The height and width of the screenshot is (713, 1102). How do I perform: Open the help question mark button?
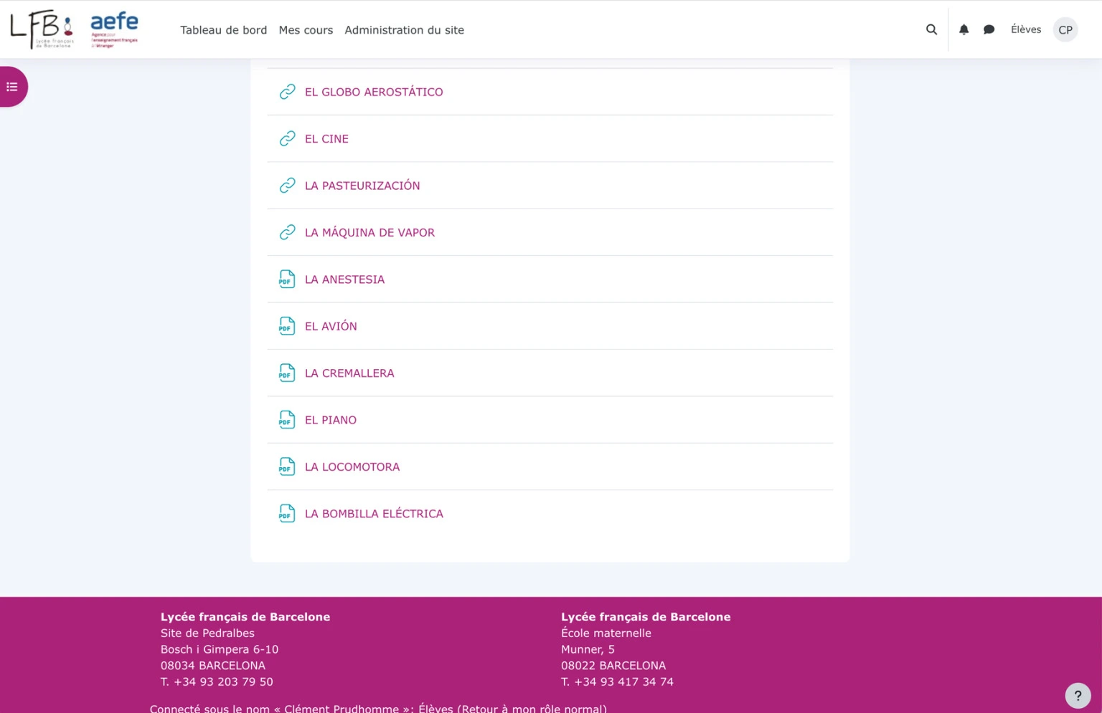coord(1077,695)
